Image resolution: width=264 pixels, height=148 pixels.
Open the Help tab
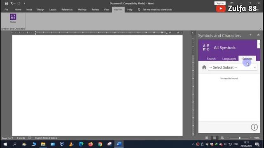click(x=130, y=10)
